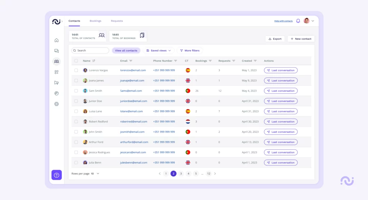Screen dimensions: 368x200
Task: Expand the Saved views dropdown
Action: point(158,51)
